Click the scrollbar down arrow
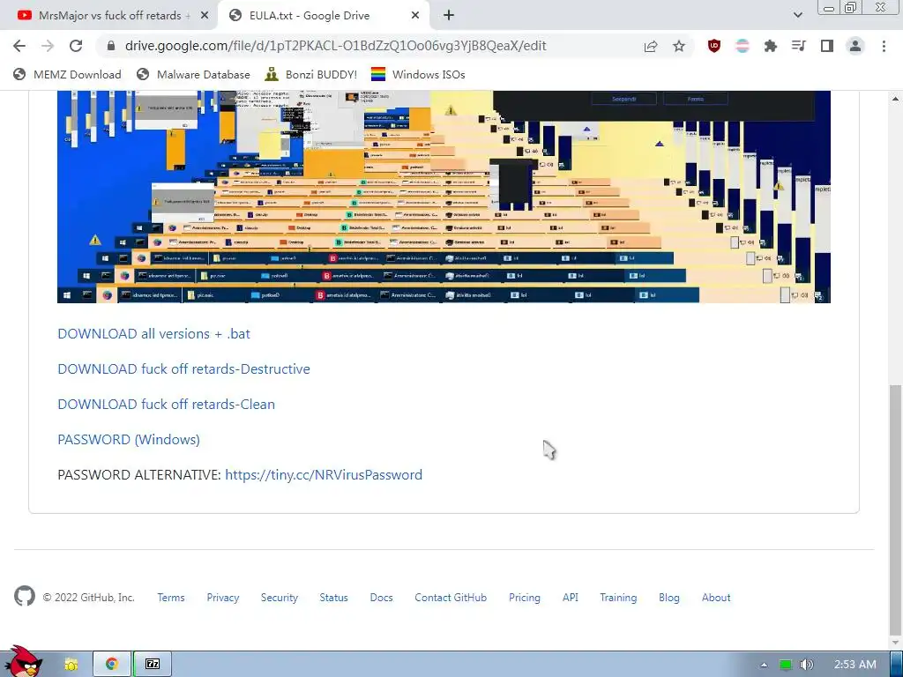 point(896,642)
